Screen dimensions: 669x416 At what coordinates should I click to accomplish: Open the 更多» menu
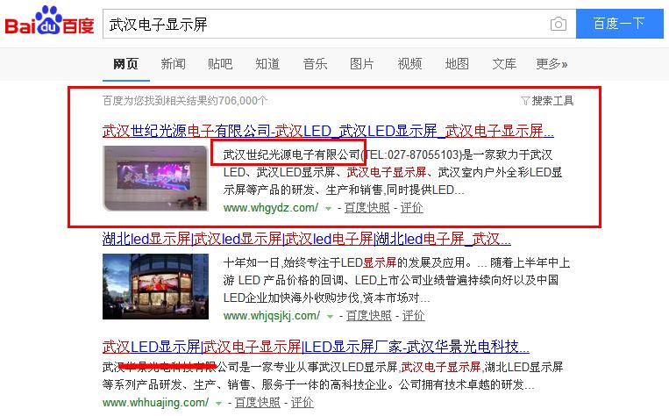552,64
